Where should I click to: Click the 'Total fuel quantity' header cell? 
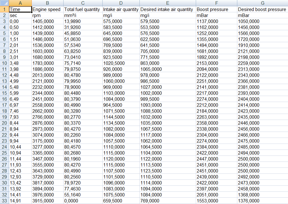coord(83,9)
